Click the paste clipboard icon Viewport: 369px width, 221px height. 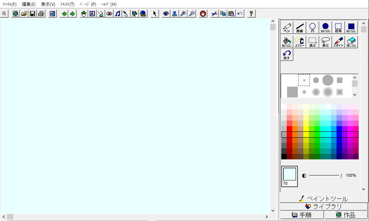click(231, 14)
